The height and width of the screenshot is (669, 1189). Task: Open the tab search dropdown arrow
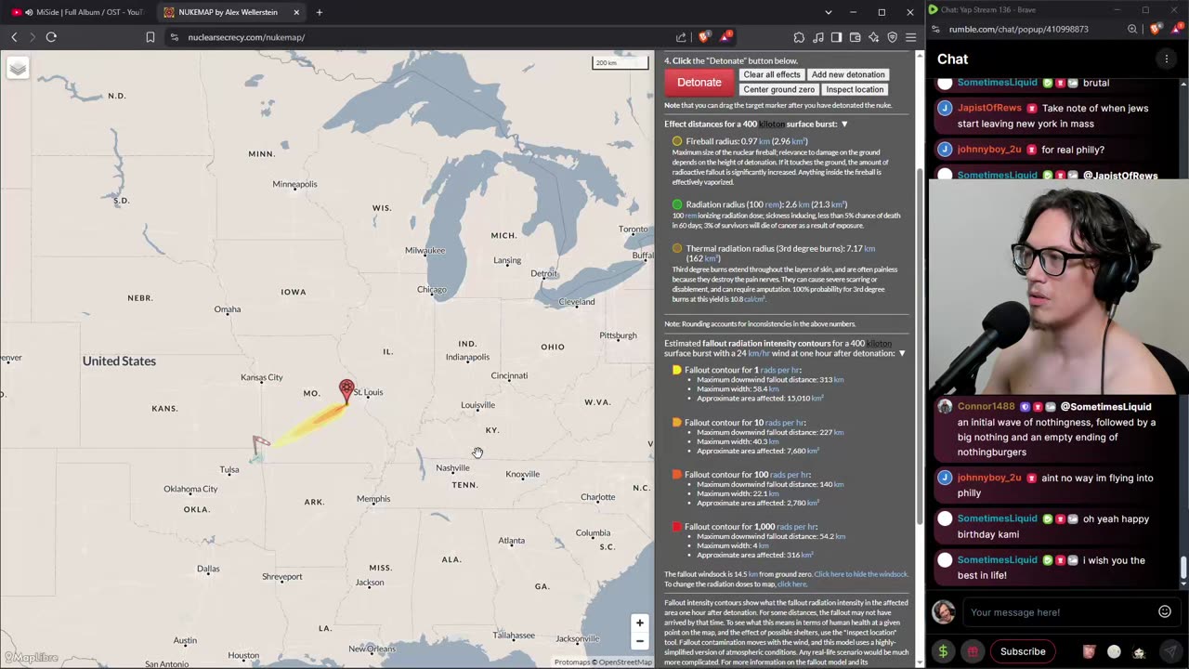coord(829,12)
